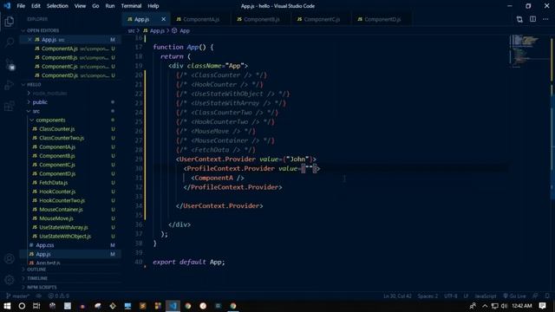Switch to the ComponentA.js tab
The height and width of the screenshot is (312, 555).
pyautogui.click(x=200, y=19)
